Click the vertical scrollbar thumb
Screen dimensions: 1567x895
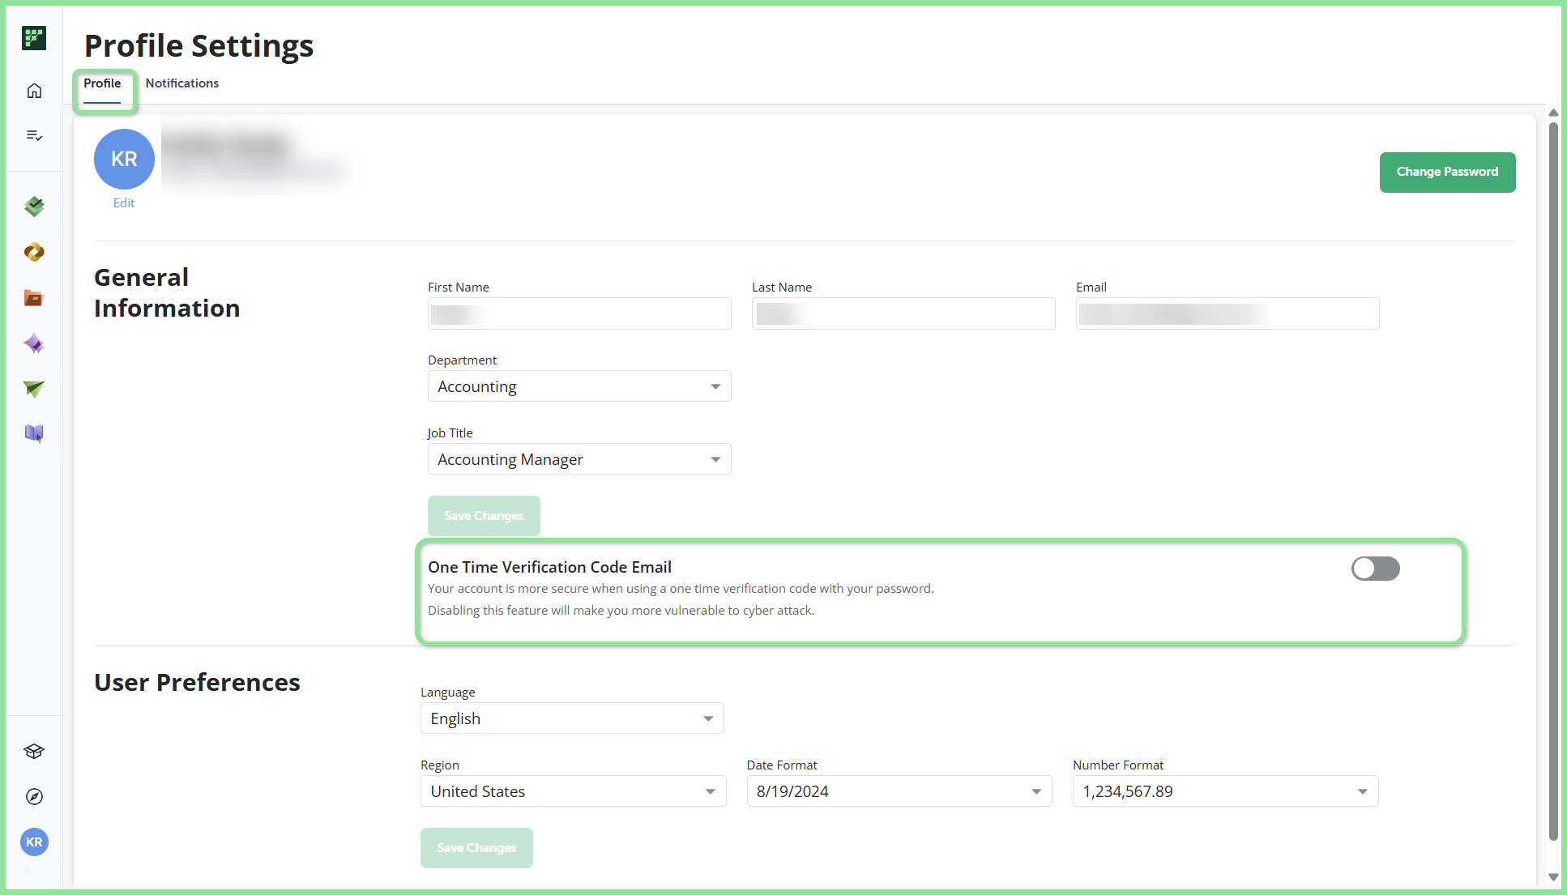(x=1553, y=481)
